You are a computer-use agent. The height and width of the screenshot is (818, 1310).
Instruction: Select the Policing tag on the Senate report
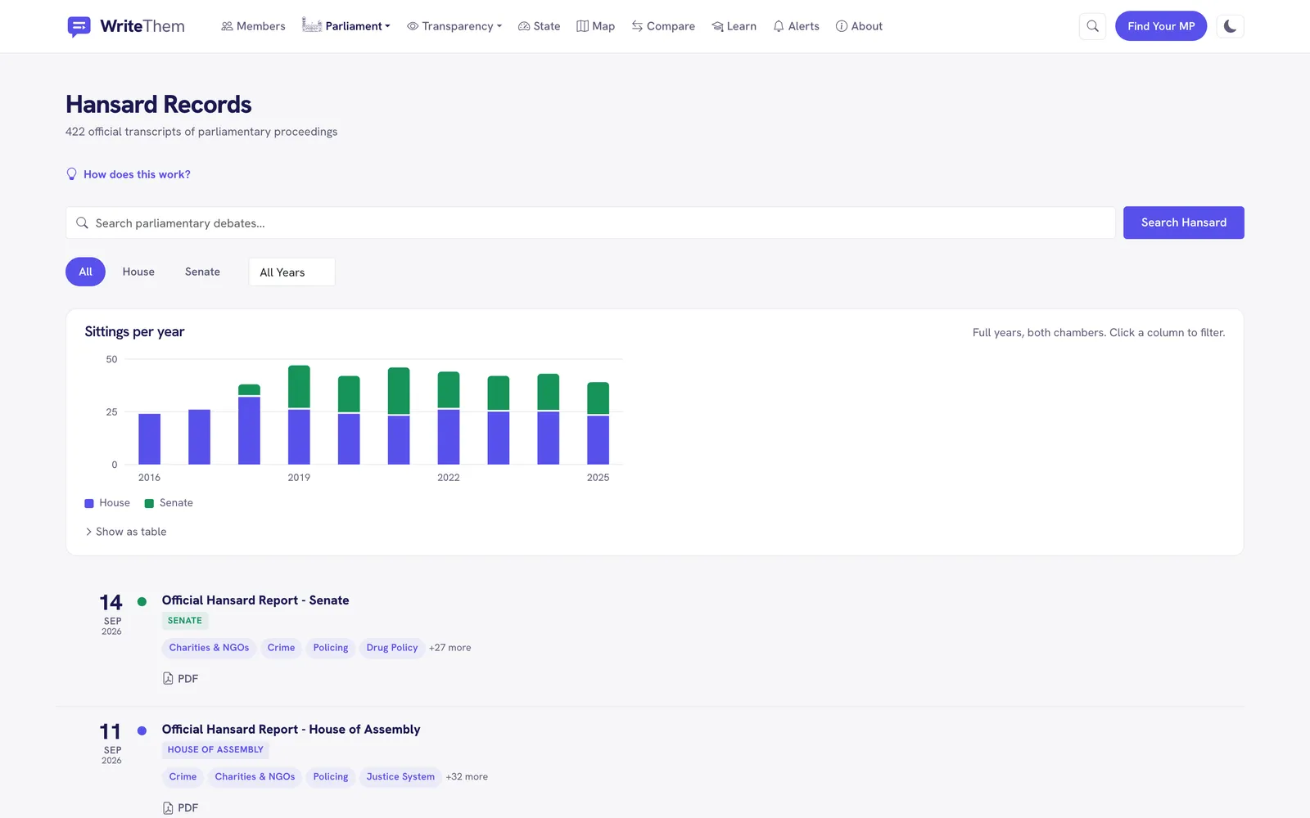pyautogui.click(x=331, y=648)
